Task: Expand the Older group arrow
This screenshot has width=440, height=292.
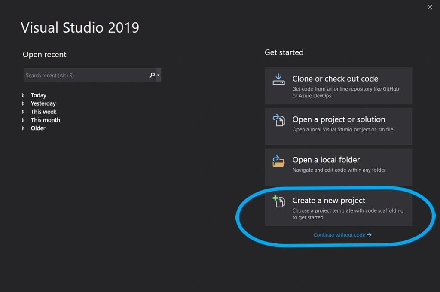Action: [x=23, y=128]
